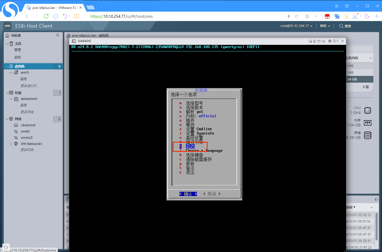Click the browser back arrow
The image size is (382, 252).
point(27,16)
